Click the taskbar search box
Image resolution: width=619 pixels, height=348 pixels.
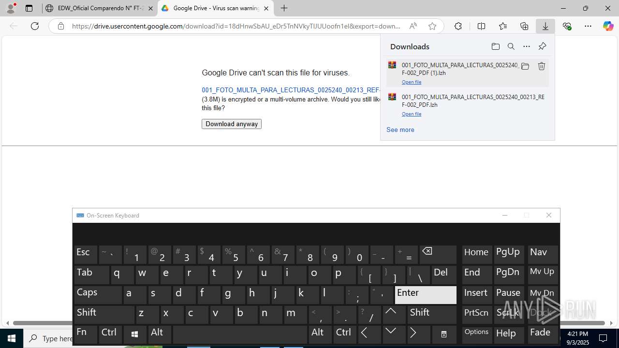(48, 338)
